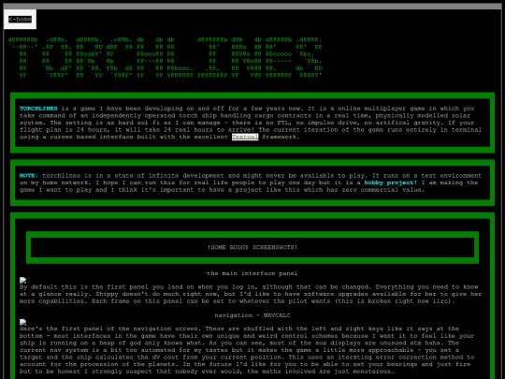Viewport: 505px width, 379px height.
Task: Click the "the main interface panel" caption
Action: [x=252, y=273]
